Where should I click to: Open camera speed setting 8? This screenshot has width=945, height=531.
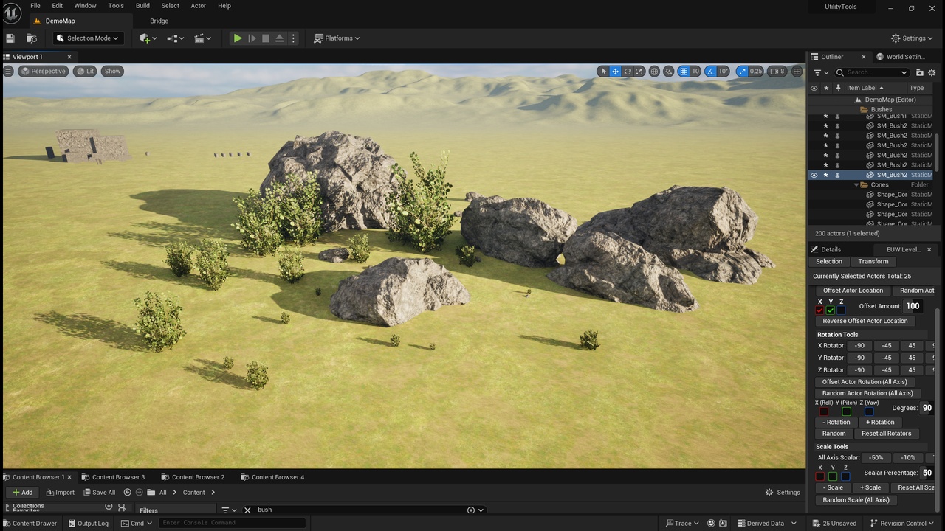(x=777, y=72)
